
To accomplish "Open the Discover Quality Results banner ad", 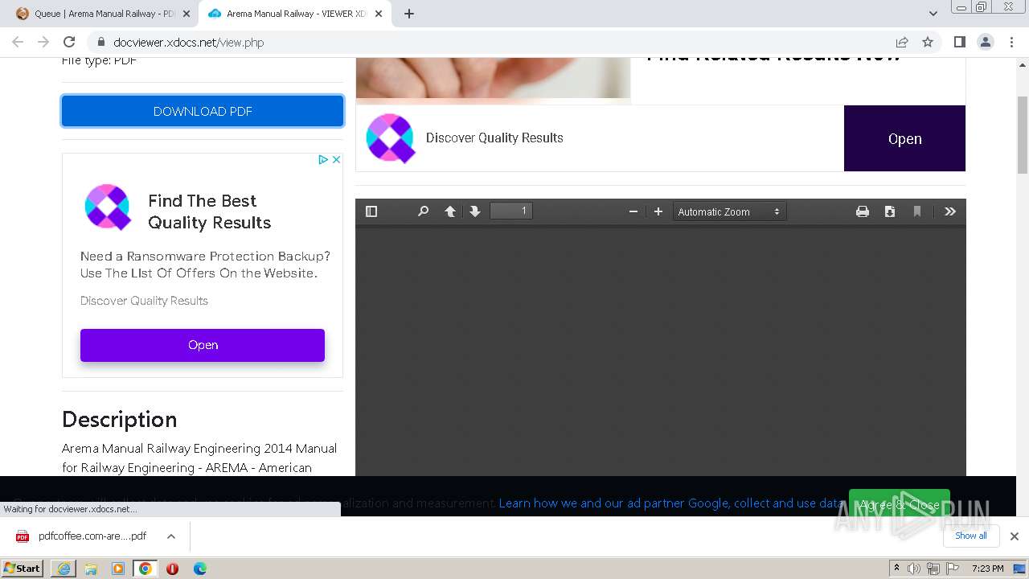I will point(904,138).
